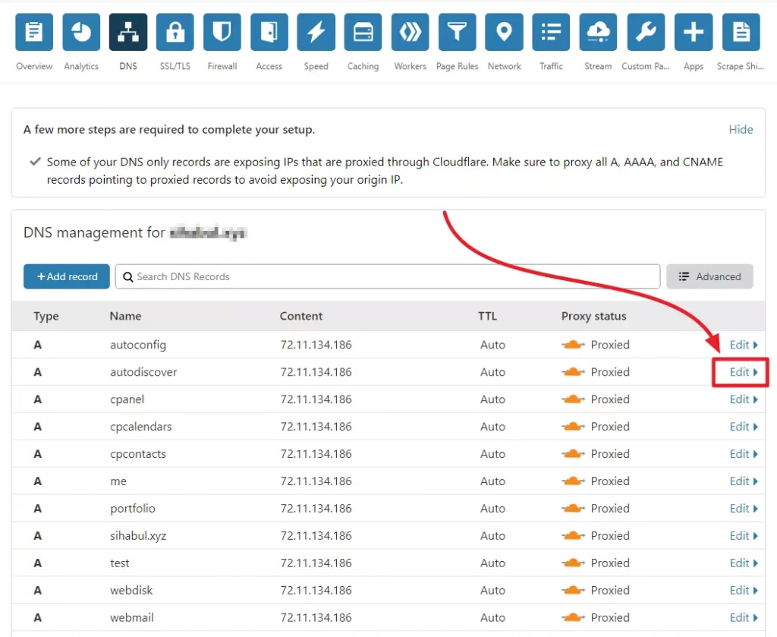The width and height of the screenshot is (777, 637).
Task: Click the test record IP address
Action: [316, 563]
